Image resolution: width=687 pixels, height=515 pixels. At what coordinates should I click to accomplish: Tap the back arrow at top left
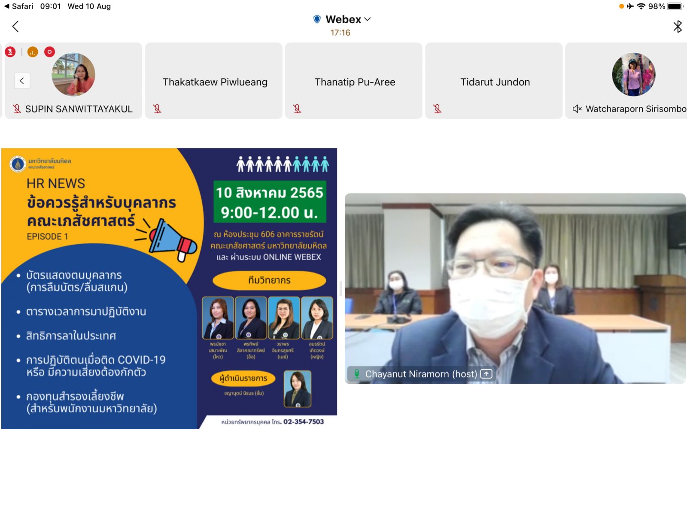pos(15,27)
